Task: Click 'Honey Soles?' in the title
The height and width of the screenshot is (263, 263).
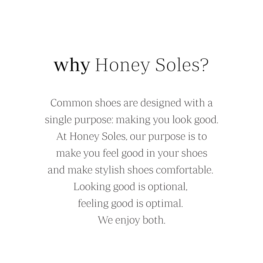Action: (x=152, y=65)
